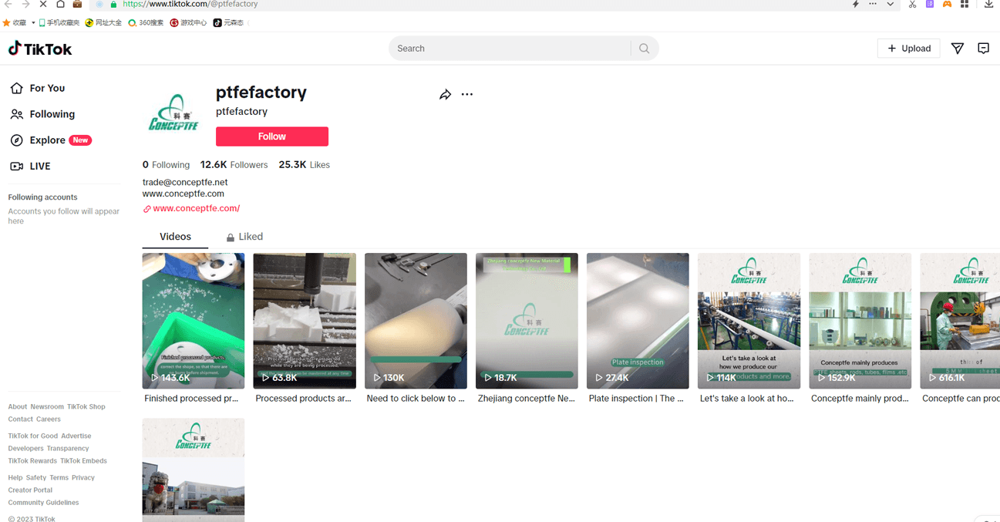
Task: Click the browser home icon
Action: coord(60,4)
